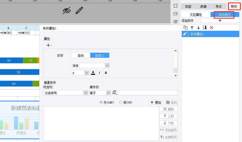Screen dimensions: 242x142
Task: Open the font color A icon
Action: (x=93, y=73)
